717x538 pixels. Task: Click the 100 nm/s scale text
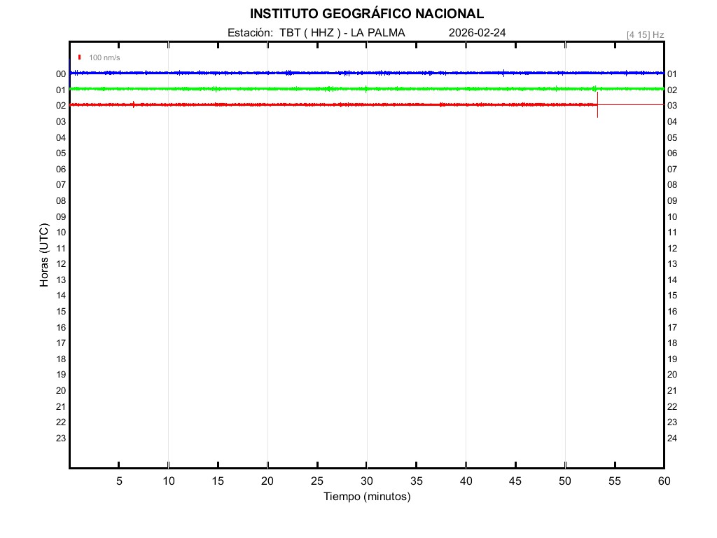(x=104, y=57)
